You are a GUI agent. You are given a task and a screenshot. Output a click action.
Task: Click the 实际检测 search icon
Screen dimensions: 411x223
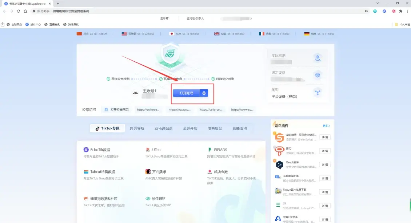[318, 58]
